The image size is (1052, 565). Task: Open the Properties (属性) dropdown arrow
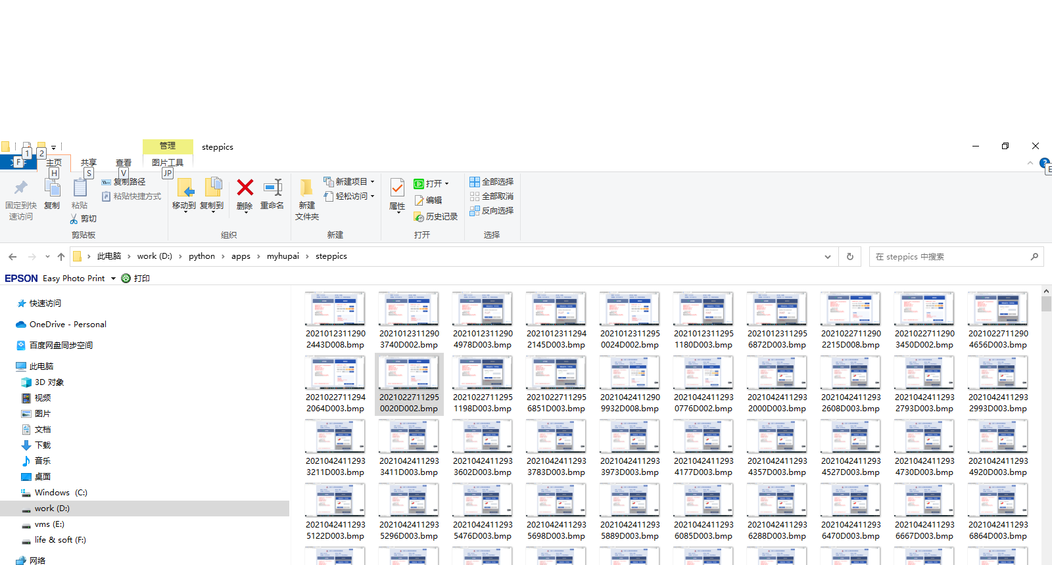coord(398,213)
